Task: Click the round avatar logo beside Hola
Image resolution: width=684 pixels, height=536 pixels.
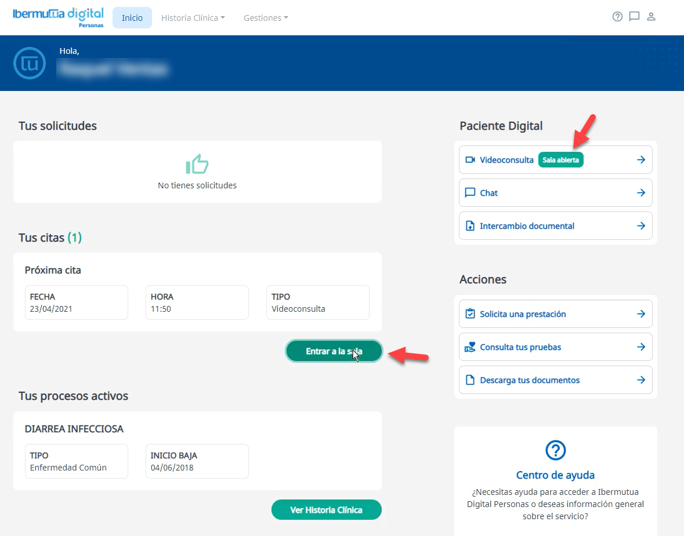Action: [x=30, y=63]
